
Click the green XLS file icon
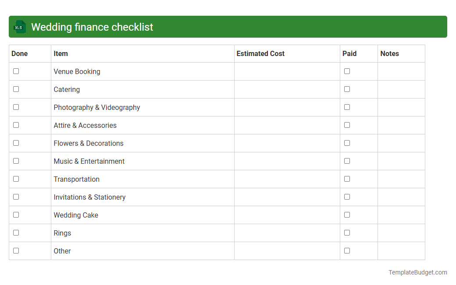(19, 27)
